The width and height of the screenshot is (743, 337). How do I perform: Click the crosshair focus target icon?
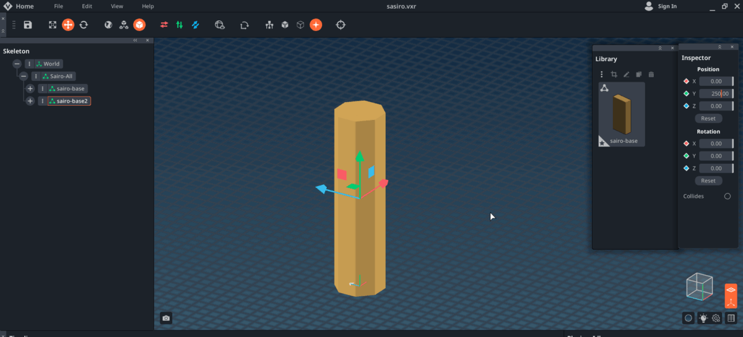pos(341,25)
